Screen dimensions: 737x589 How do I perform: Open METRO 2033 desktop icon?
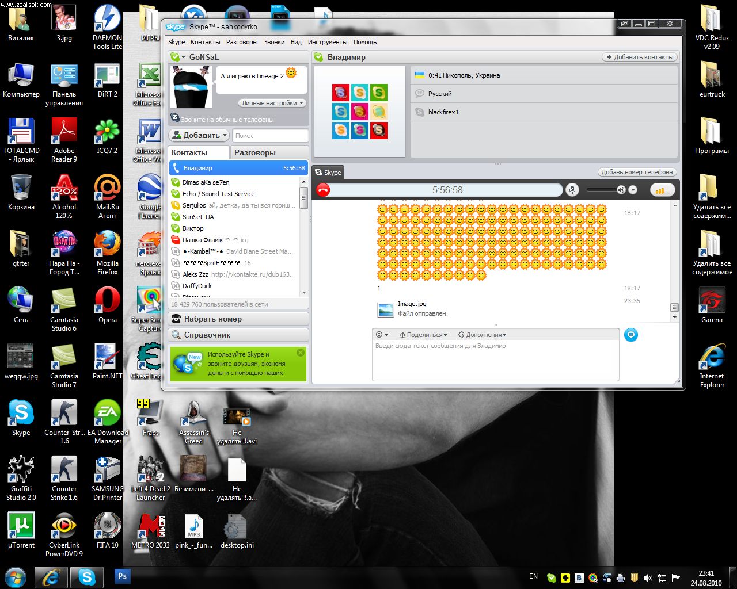pyautogui.click(x=150, y=530)
